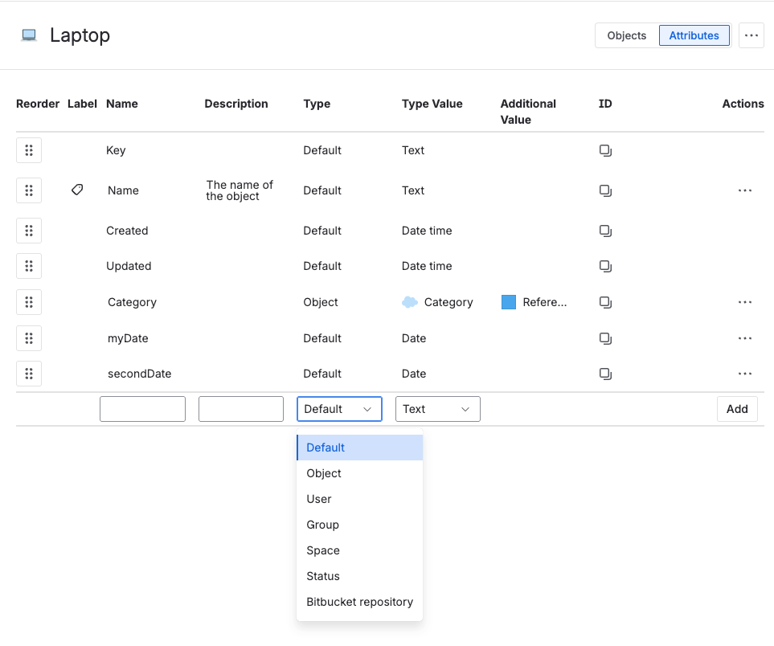The width and height of the screenshot is (774, 646).
Task: Copy the ID of the Key attribute
Action: click(605, 150)
